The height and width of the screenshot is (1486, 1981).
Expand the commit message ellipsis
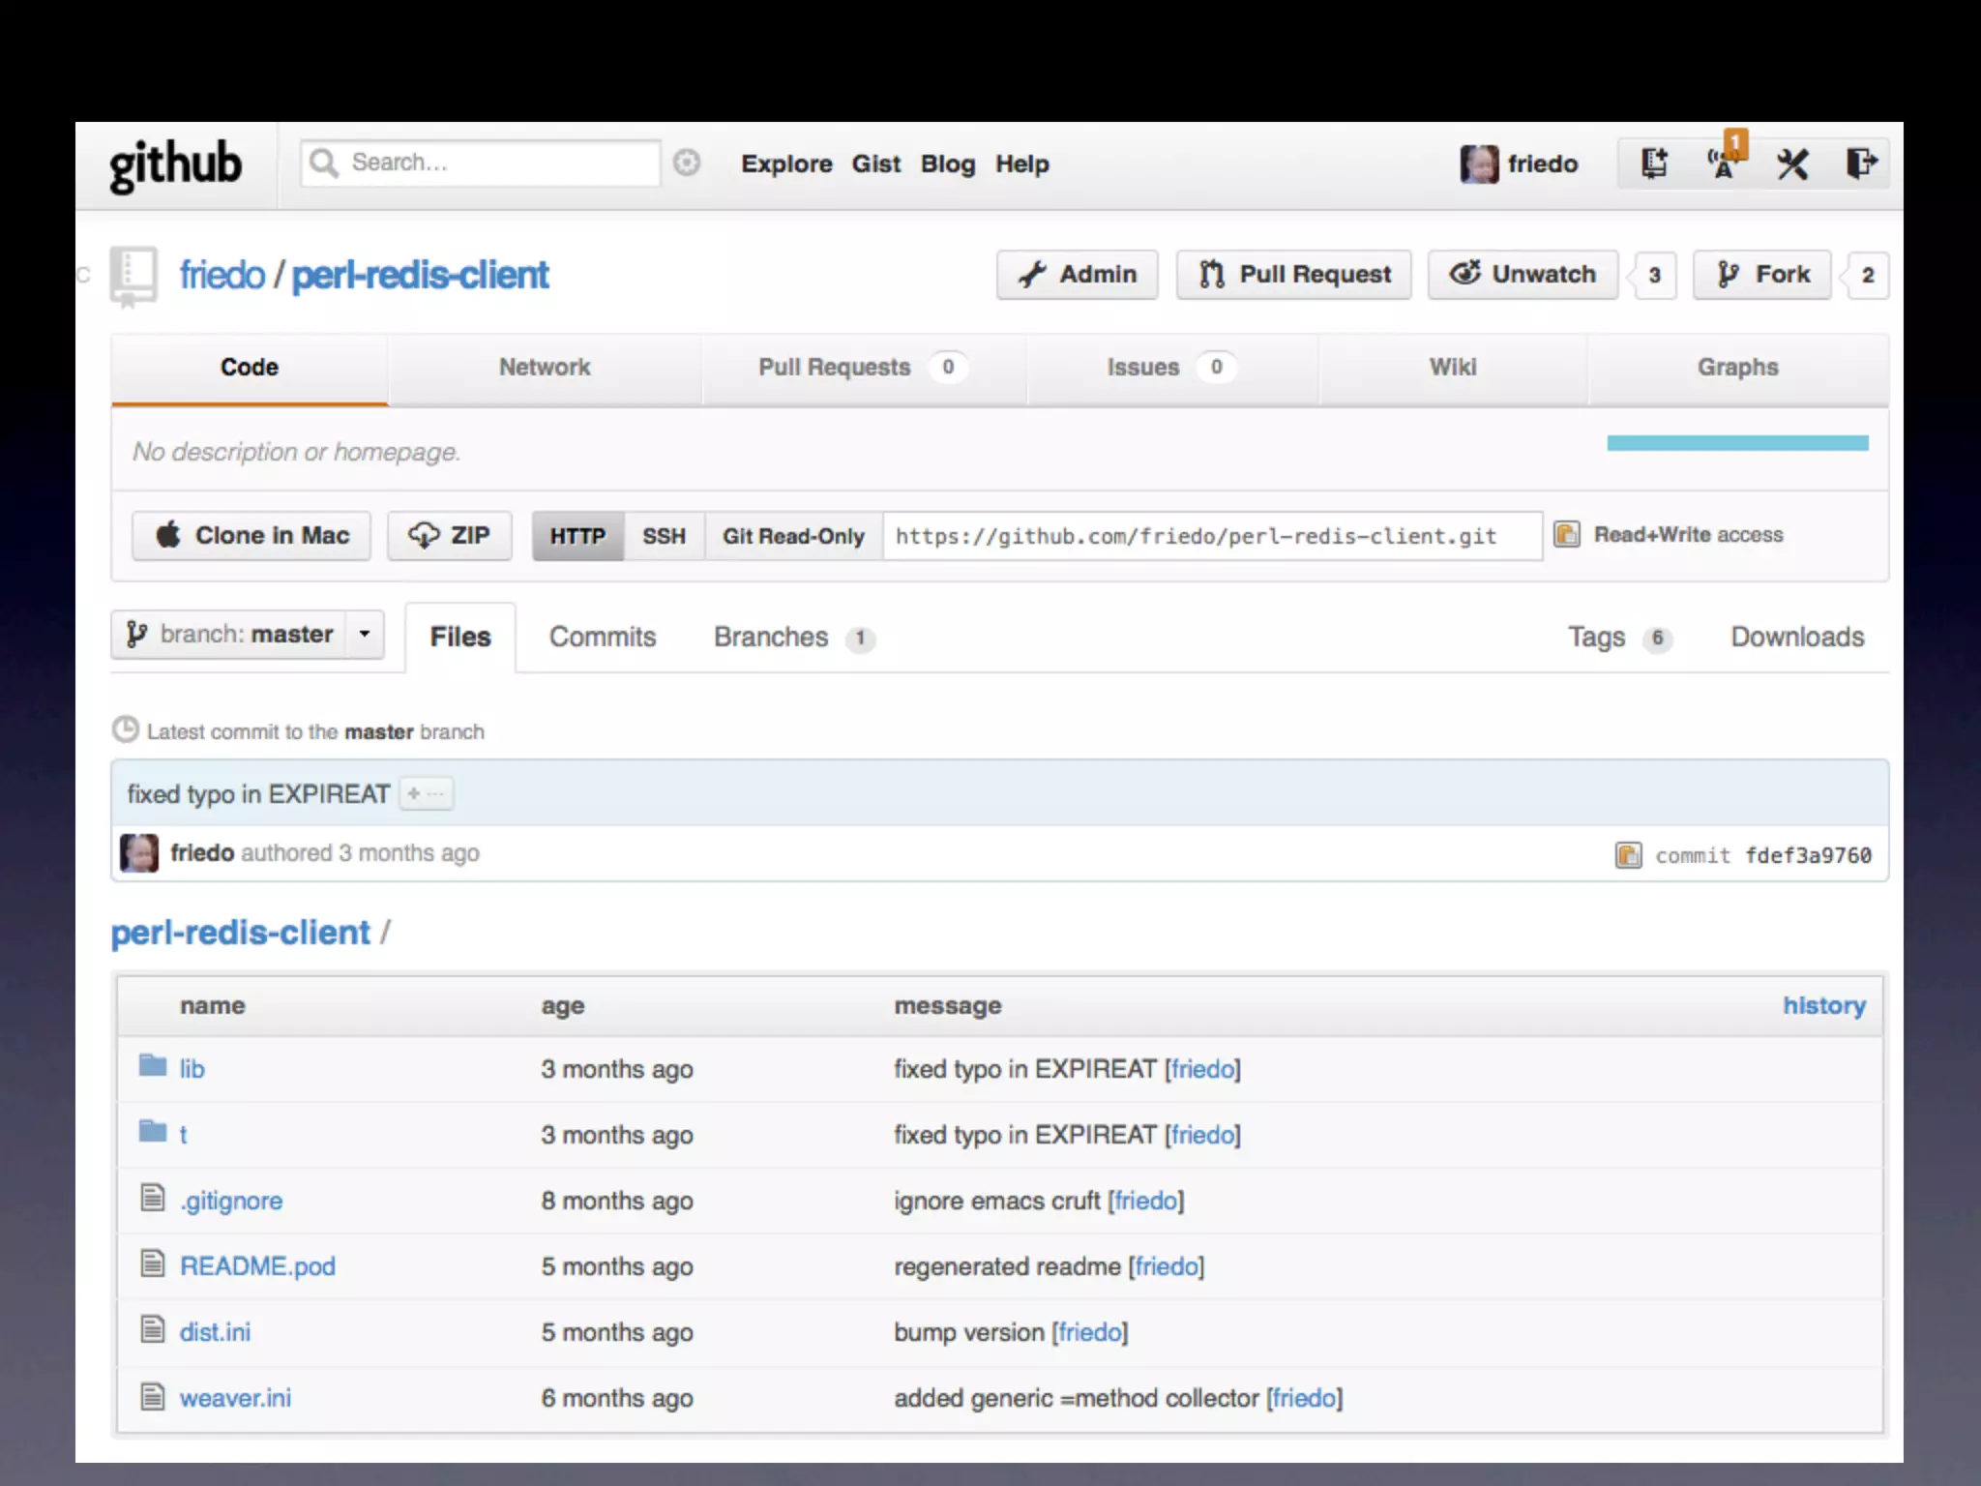[x=426, y=794]
